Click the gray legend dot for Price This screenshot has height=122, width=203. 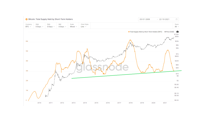pyautogui.click(x=165, y=32)
